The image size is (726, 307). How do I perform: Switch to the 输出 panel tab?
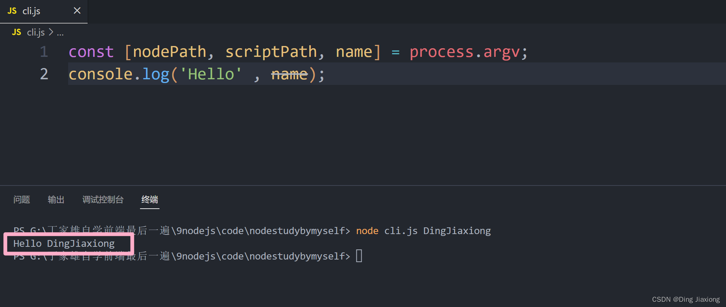[x=56, y=200]
